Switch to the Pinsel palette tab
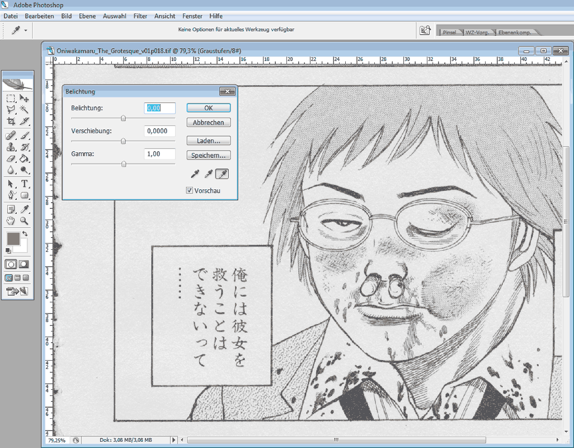This screenshot has width=574, height=448. pos(450,32)
